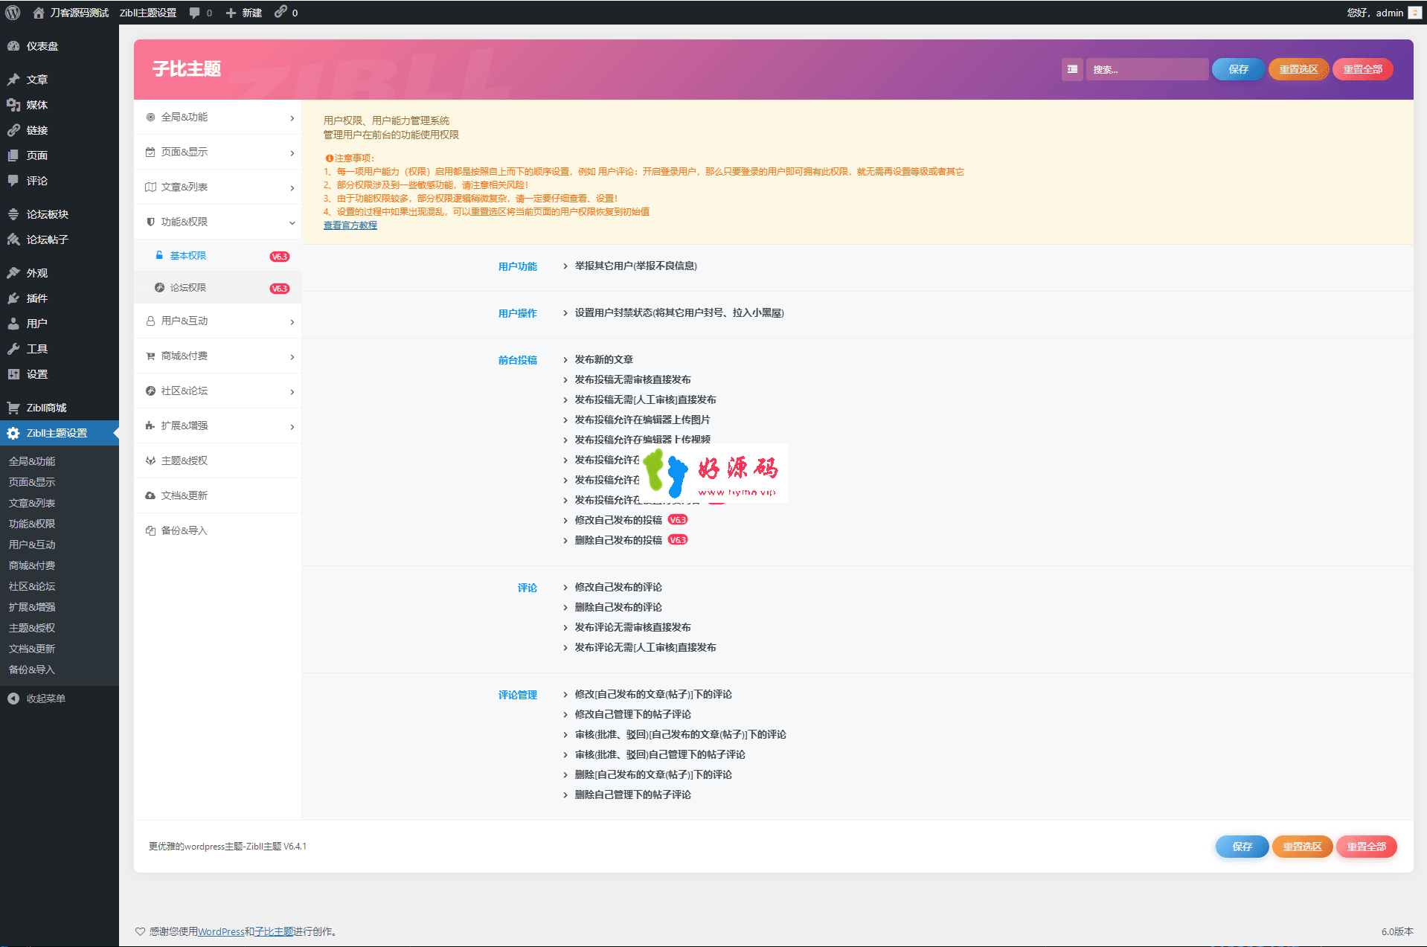Viewport: 1427px width, 947px height.
Task: Click the 论坛板块 icon in sidebar
Action: click(13, 214)
